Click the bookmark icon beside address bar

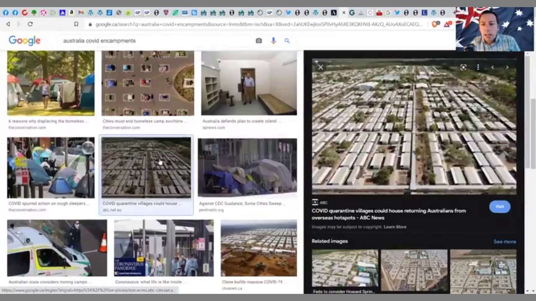click(x=76, y=24)
